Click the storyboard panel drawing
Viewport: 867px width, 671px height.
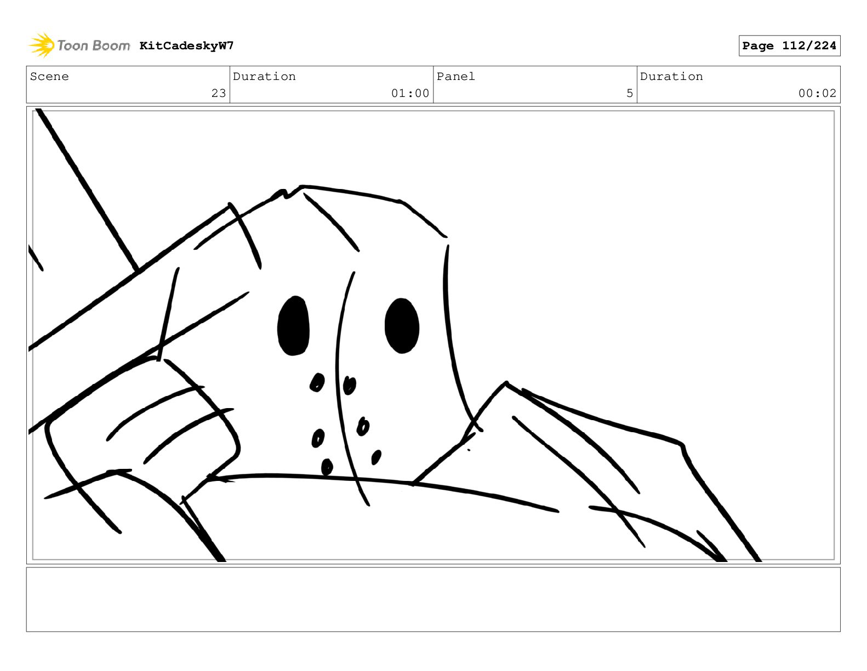coord(433,335)
